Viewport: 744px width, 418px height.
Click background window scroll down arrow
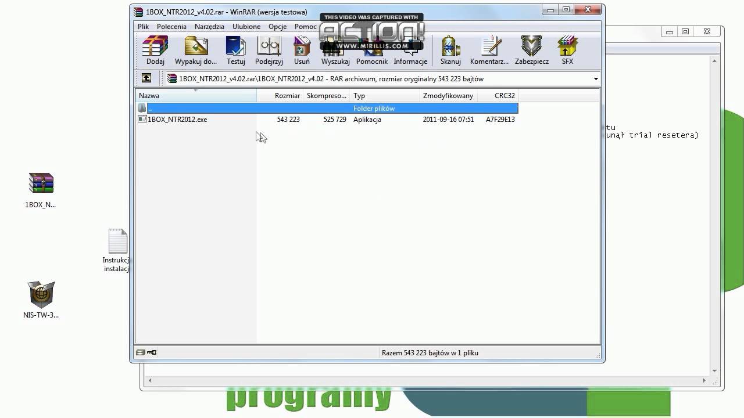(x=715, y=370)
